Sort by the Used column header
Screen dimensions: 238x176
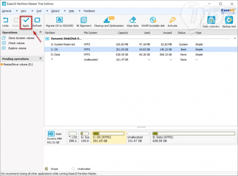click(140, 33)
